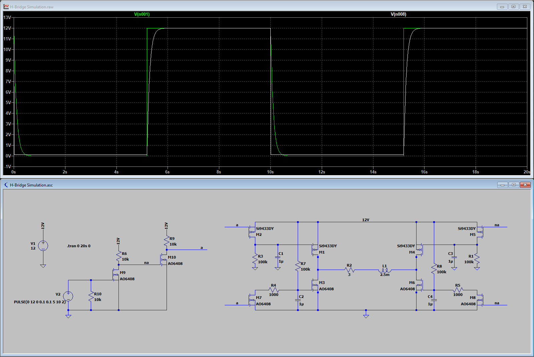Click the V(n001) green trace label
Viewport: 534px width, 357px height.
[x=142, y=14]
